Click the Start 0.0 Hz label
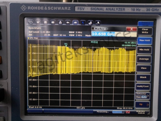The width and height of the screenshot is (161, 121). pyautogui.click(x=35, y=107)
